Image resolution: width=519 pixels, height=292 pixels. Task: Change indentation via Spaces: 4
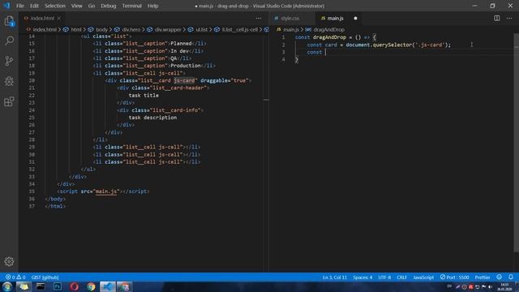point(362,277)
